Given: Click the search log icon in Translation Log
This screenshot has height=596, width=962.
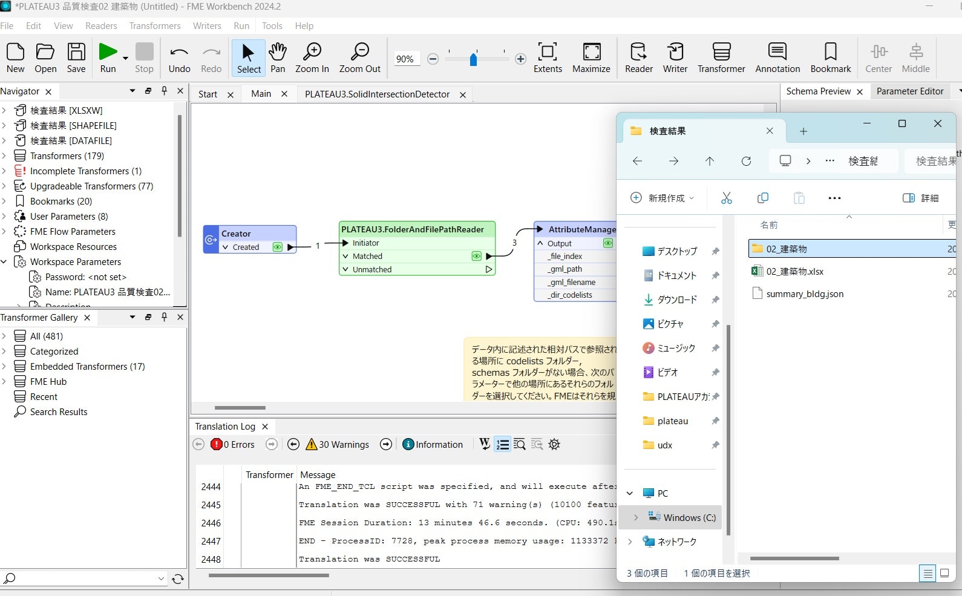Looking at the screenshot, I should (520, 444).
